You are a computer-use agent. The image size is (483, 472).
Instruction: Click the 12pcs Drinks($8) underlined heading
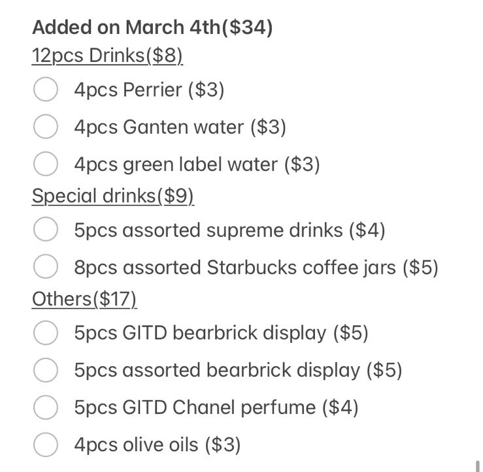click(x=107, y=56)
